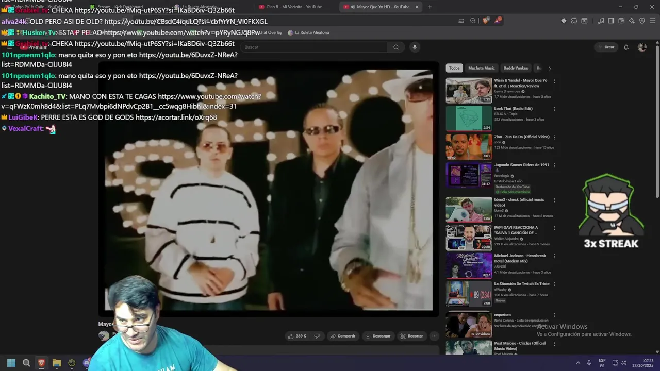Open Windows Start menu
Viewport: 660px width, 371px height.
pyautogui.click(x=11, y=363)
